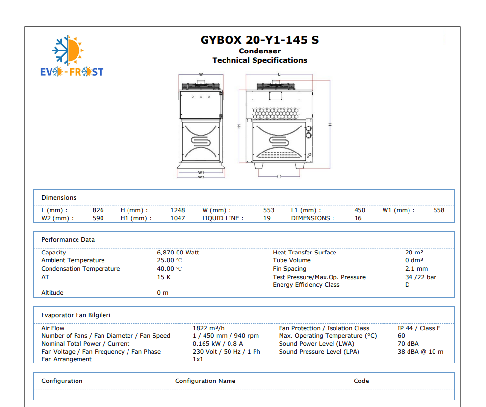Image resolution: width=486 pixels, height=407 pixels.
Task: Click the 38 dBA @ 10 m value
Action: click(x=421, y=352)
